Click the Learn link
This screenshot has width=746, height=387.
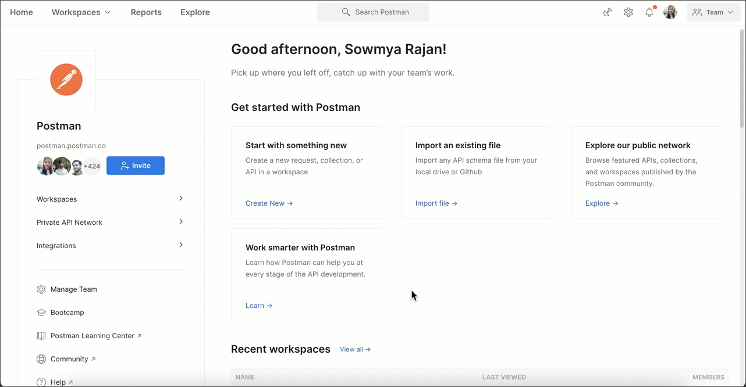[259, 306]
